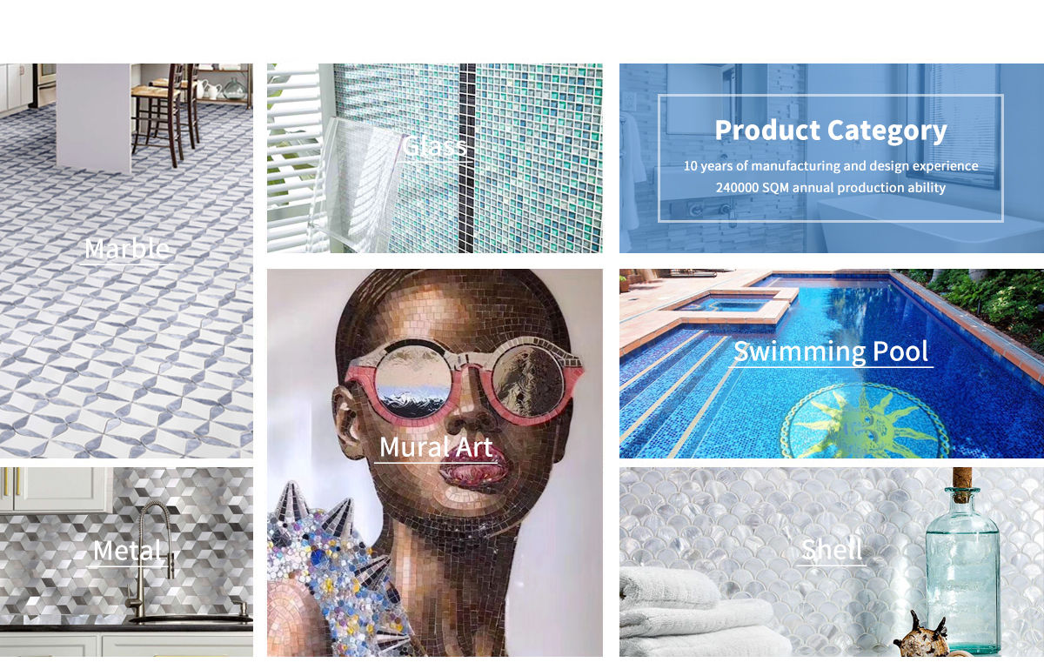The width and height of the screenshot is (1044, 669).
Task: Open the Glass category link
Action: [x=434, y=146]
